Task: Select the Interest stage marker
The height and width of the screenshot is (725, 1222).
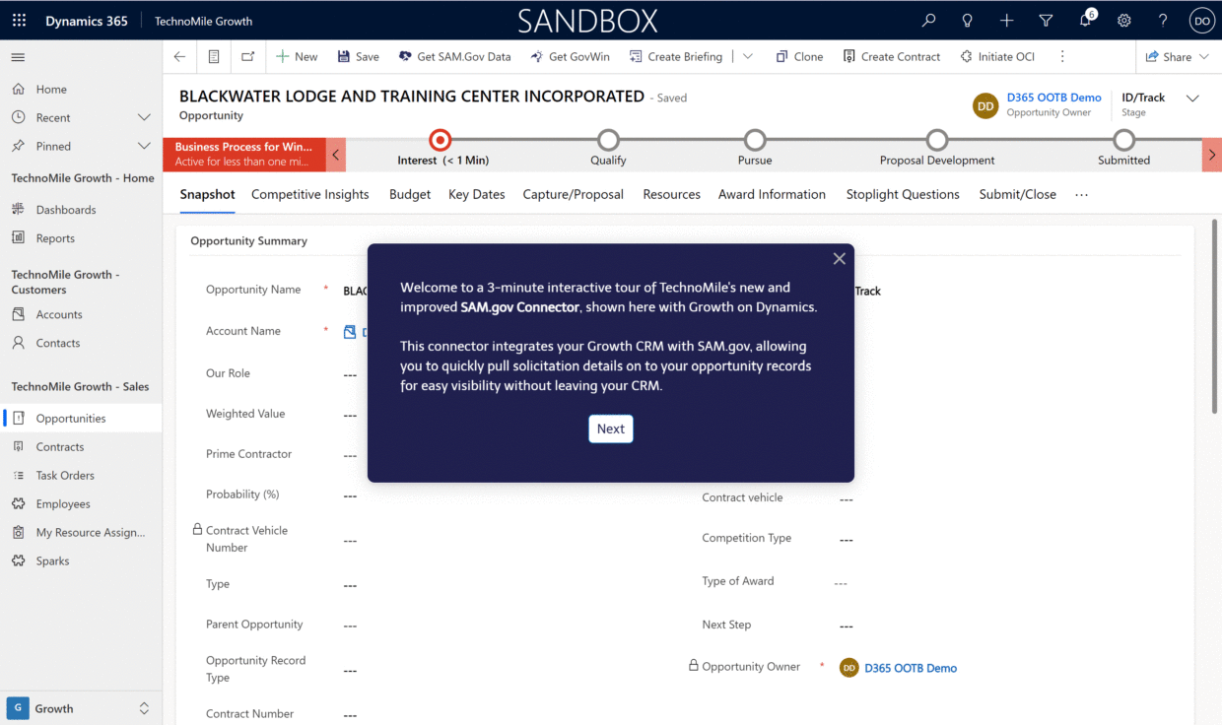Action: (441, 140)
